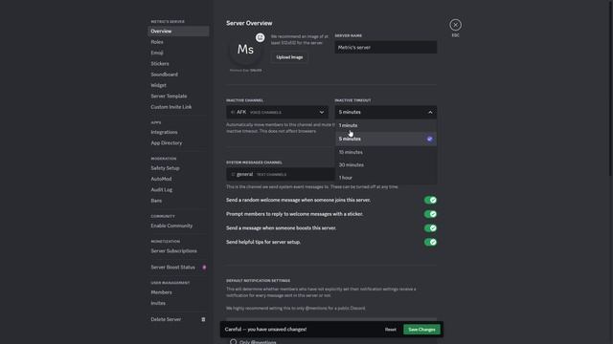This screenshot has height=344, width=613.
Task: Open the Enable Community page
Action: coord(178,226)
